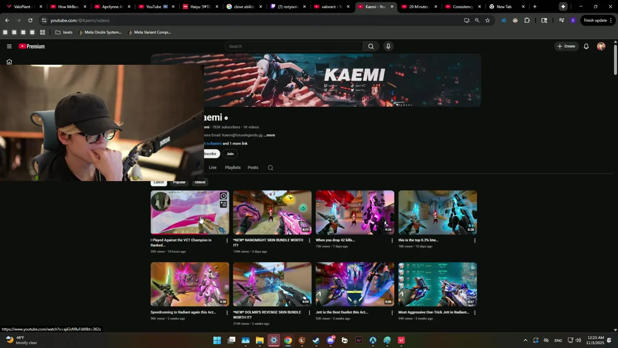Open the Live tab on Kaemi channel

(212, 168)
